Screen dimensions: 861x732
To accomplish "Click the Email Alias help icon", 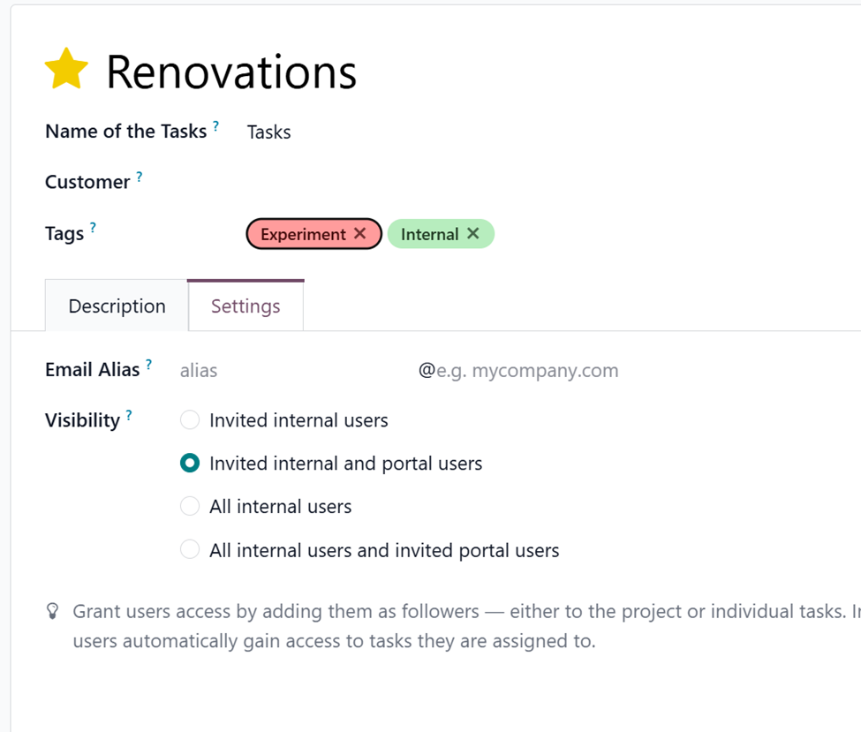I will (x=148, y=365).
